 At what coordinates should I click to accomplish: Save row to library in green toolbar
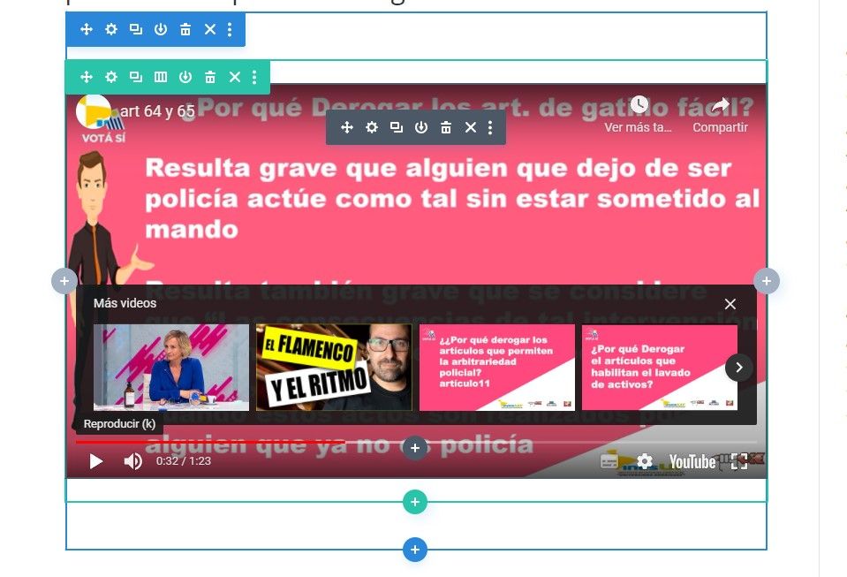(x=185, y=77)
